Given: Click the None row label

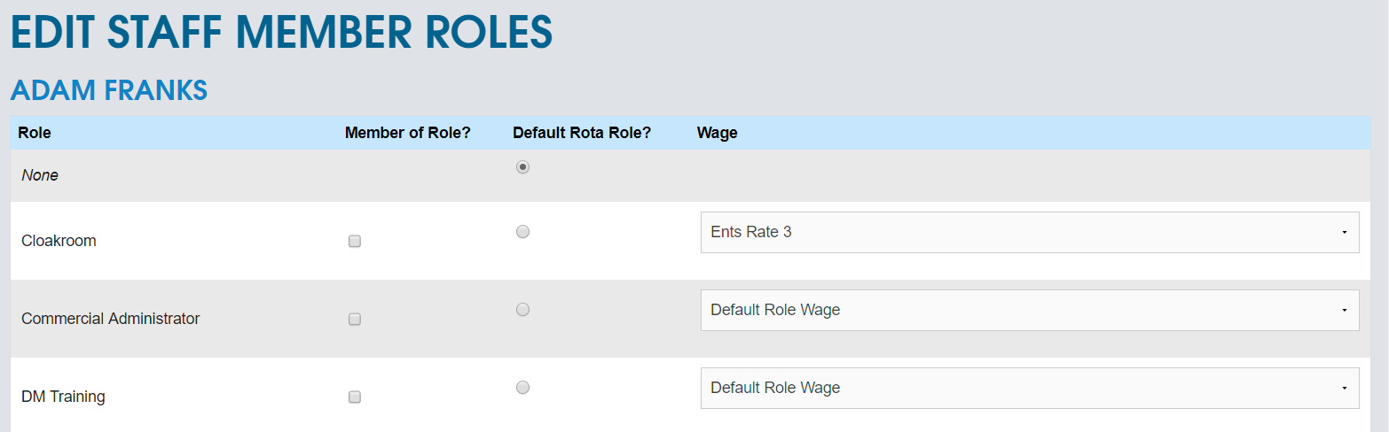Looking at the screenshot, I should point(40,175).
